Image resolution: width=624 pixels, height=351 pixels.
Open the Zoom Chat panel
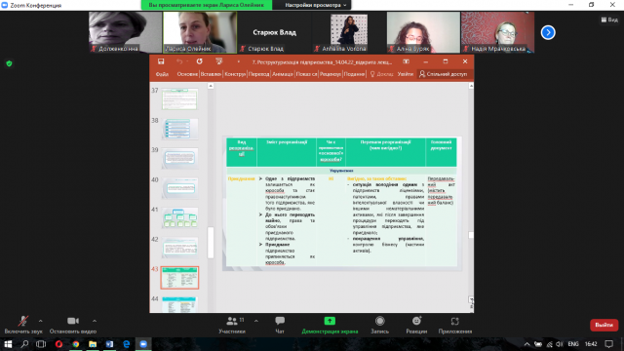[x=280, y=325]
